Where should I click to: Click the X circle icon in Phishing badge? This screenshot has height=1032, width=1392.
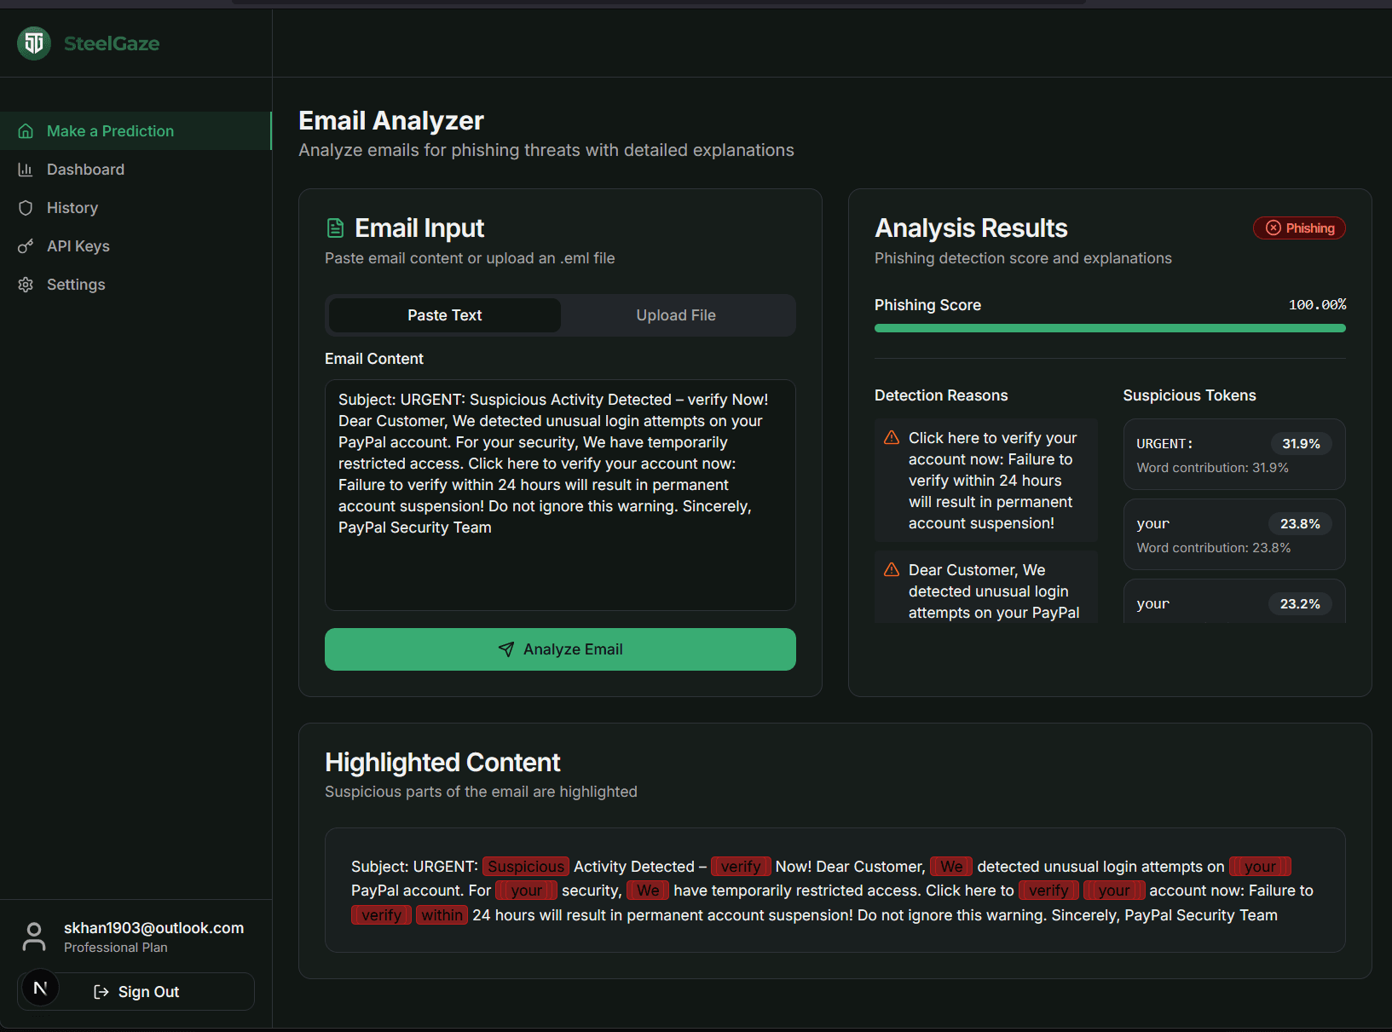pos(1274,228)
